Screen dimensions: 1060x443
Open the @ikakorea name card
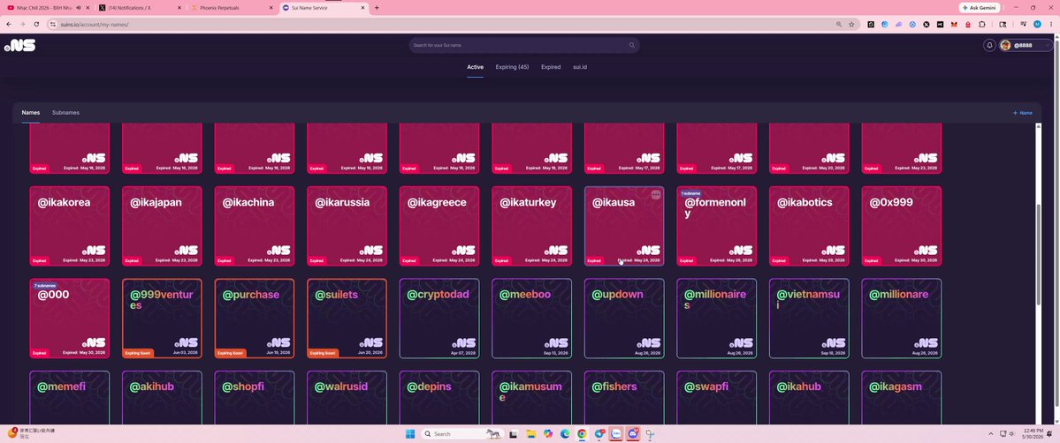click(x=70, y=226)
